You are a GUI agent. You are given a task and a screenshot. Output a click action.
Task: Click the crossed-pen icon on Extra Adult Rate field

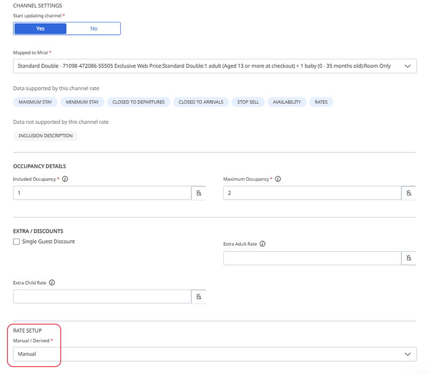click(409, 258)
